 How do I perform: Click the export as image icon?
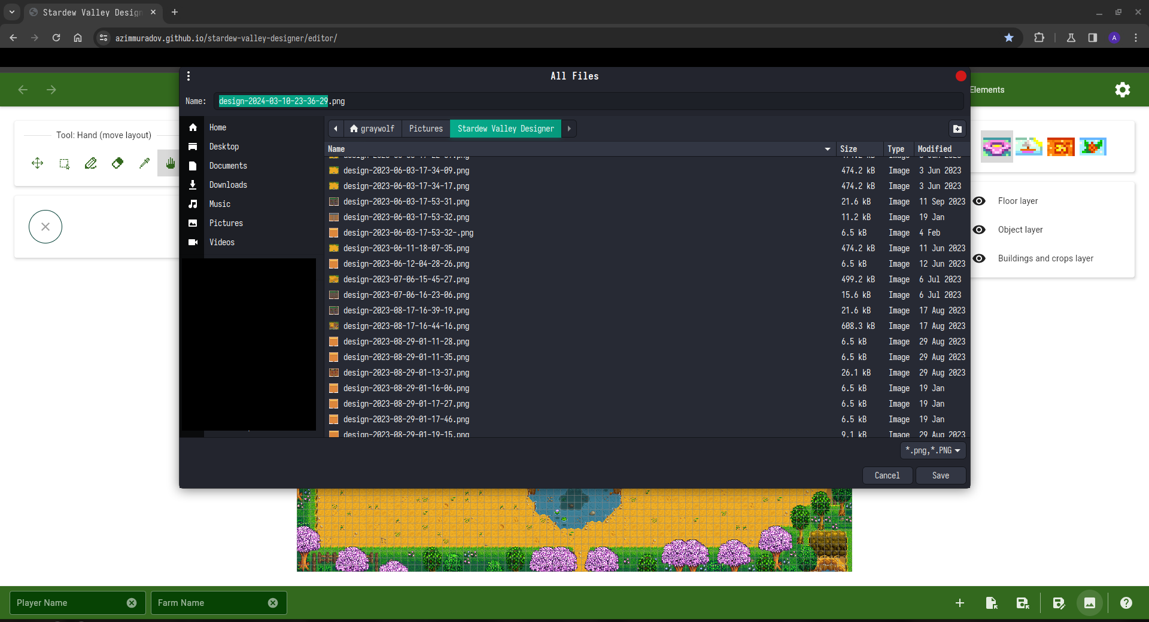coord(1090,603)
